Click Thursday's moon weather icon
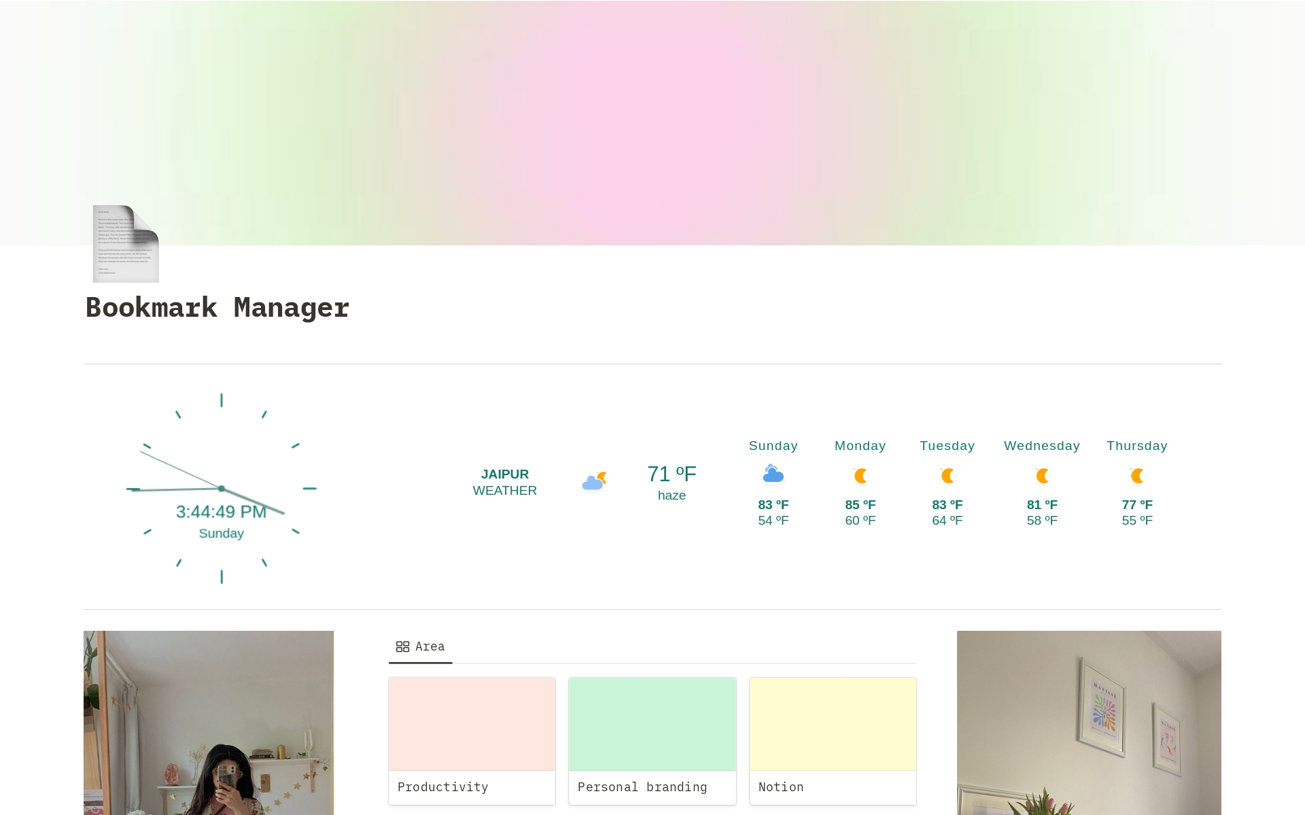Image resolution: width=1305 pixels, height=815 pixels. point(1137,475)
